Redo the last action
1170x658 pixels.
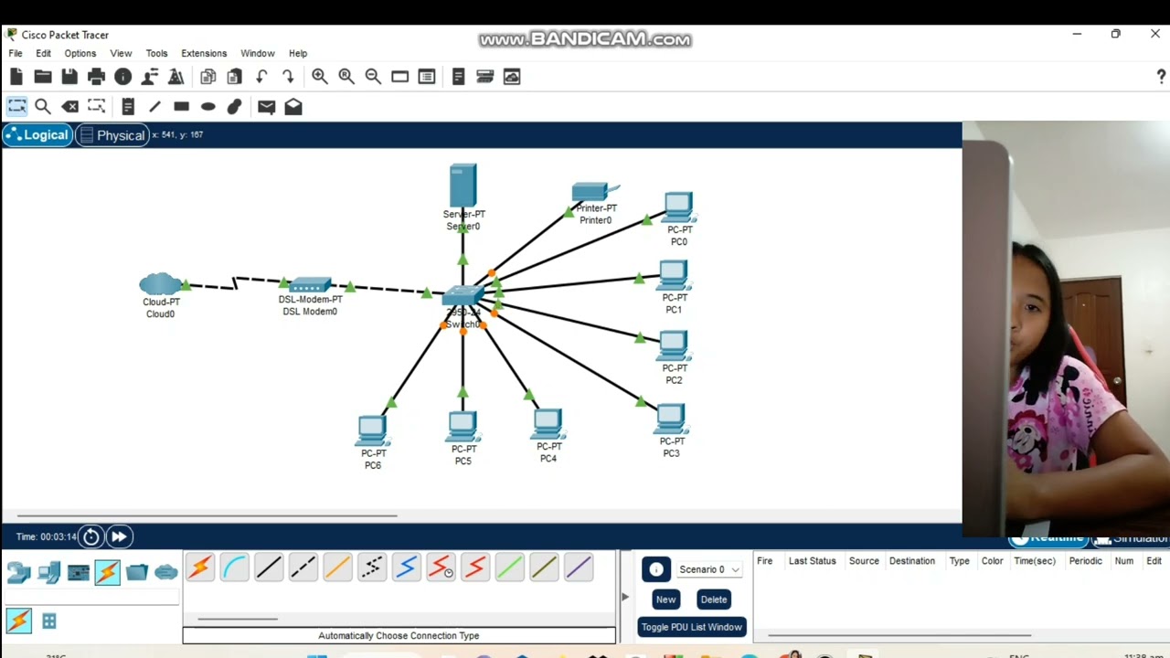tap(288, 77)
